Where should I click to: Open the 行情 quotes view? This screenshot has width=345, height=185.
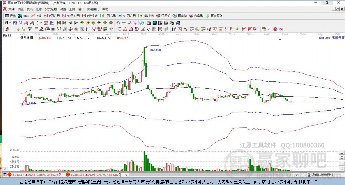click(x=10, y=16)
